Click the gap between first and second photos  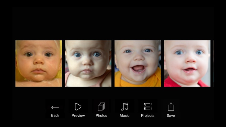63,63
